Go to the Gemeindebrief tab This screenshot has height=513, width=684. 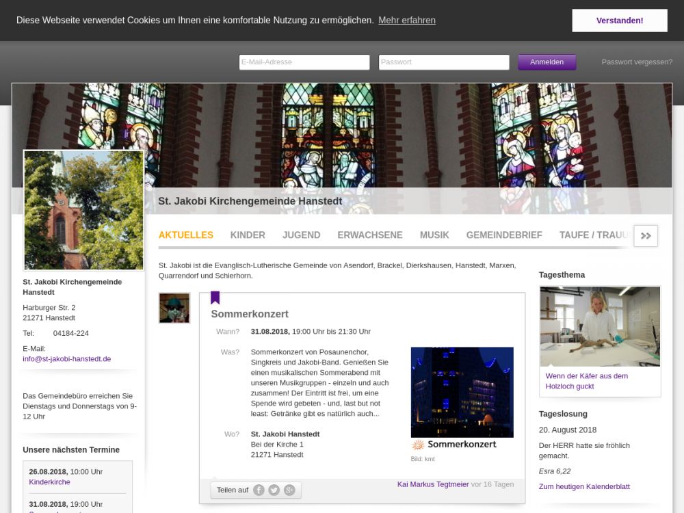(504, 235)
